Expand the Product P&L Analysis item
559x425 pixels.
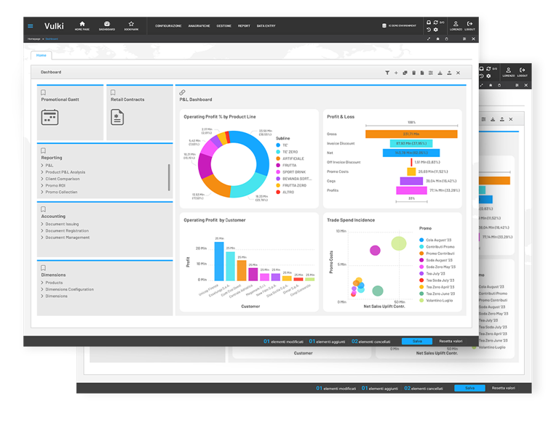(x=65, y=172)
